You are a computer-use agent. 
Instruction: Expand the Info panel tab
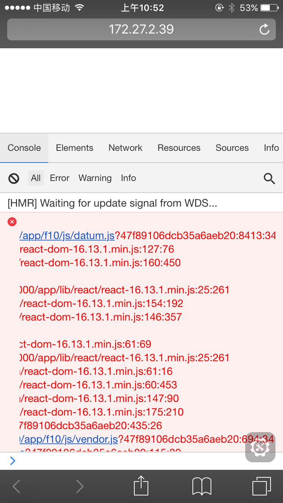[271, 148]
